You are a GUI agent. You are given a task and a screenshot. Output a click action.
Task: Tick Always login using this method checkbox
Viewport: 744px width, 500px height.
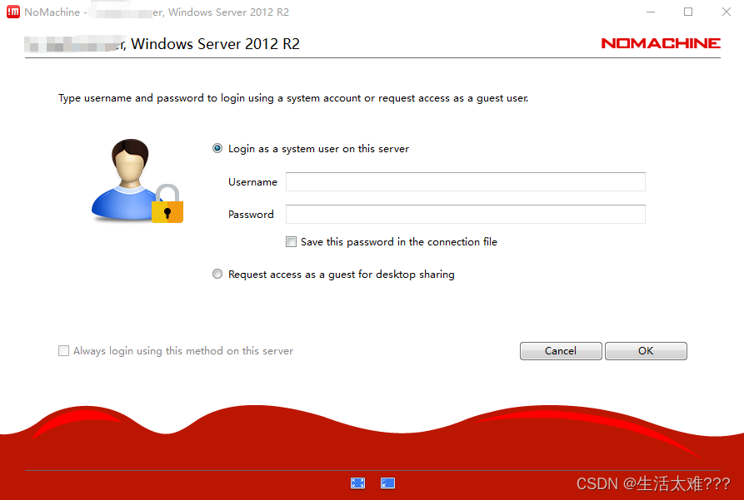[x=63, y=351]
